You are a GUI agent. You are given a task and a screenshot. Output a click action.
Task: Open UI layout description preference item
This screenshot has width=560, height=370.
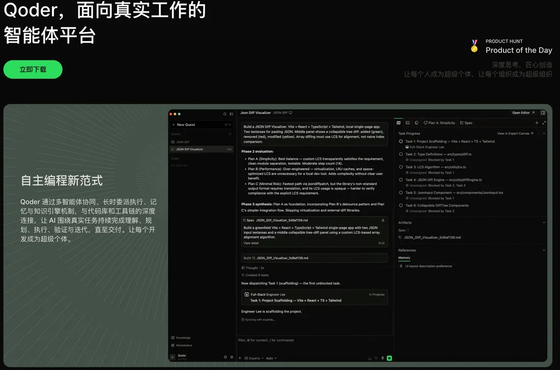426,266
